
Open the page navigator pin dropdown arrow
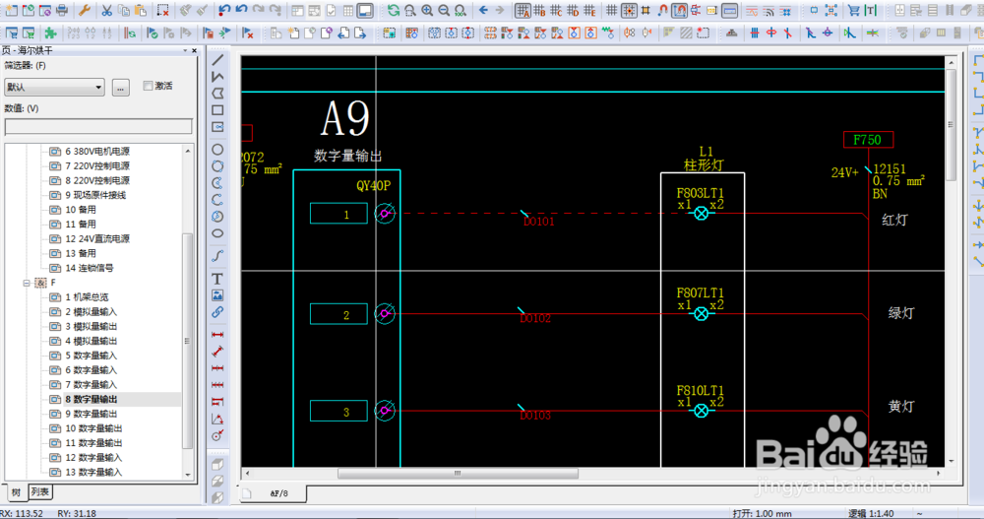click(x=185, y=50)
